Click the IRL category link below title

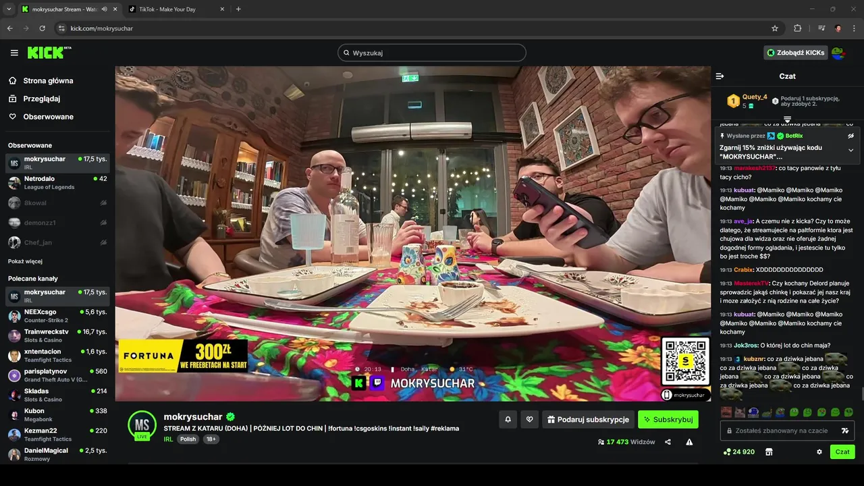[168, 439]
